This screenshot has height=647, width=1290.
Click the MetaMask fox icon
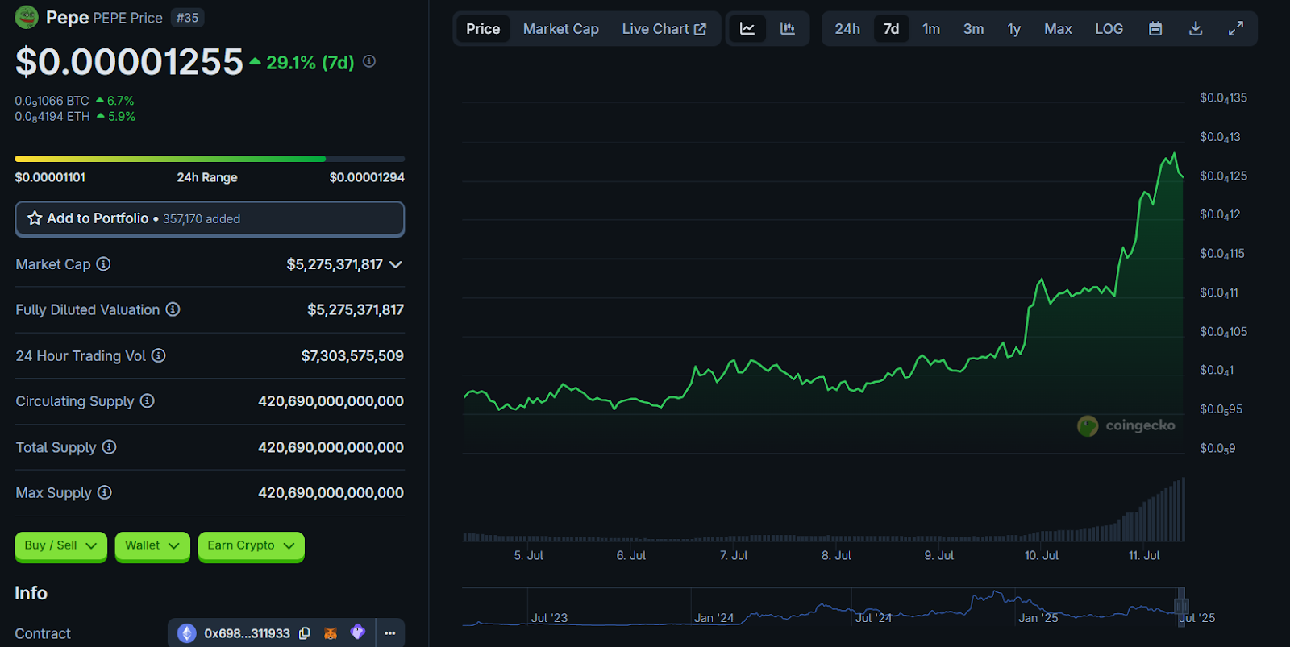pos(331,633)
